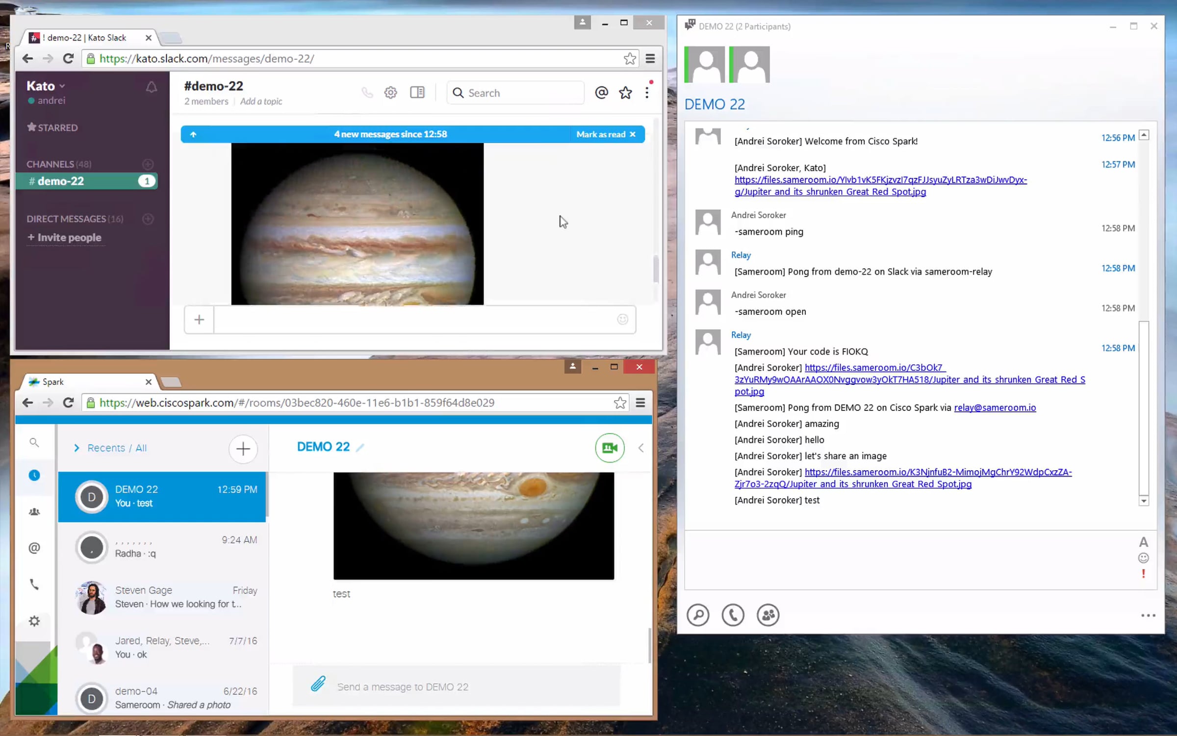
Task: Open the Kato team menu dropdown
Action: [46, 86]
